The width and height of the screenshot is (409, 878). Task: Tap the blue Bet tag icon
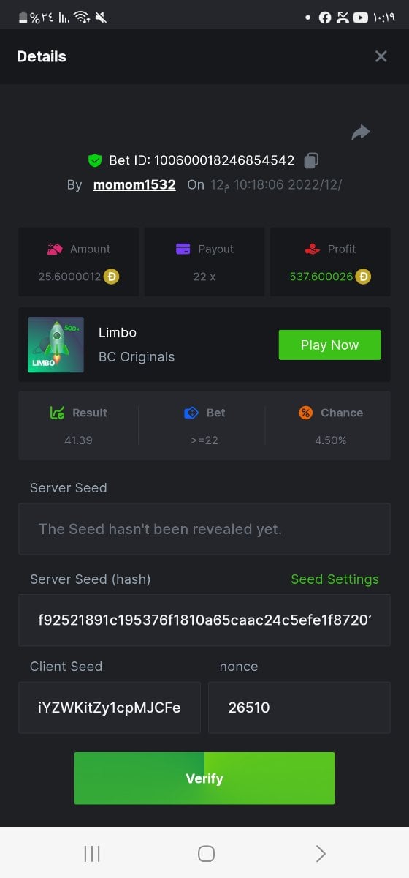point(191,413)
